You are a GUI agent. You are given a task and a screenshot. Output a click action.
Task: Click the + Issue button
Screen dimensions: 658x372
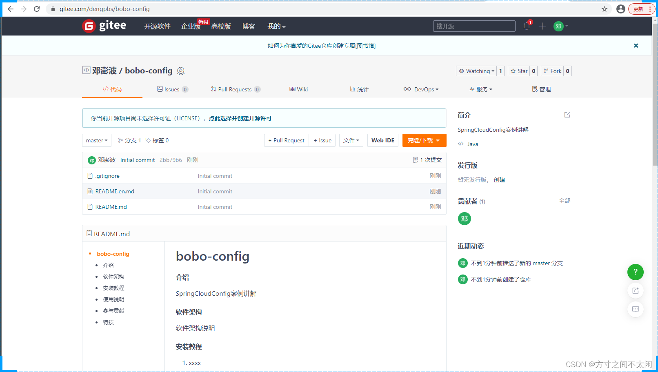(322, 140)
